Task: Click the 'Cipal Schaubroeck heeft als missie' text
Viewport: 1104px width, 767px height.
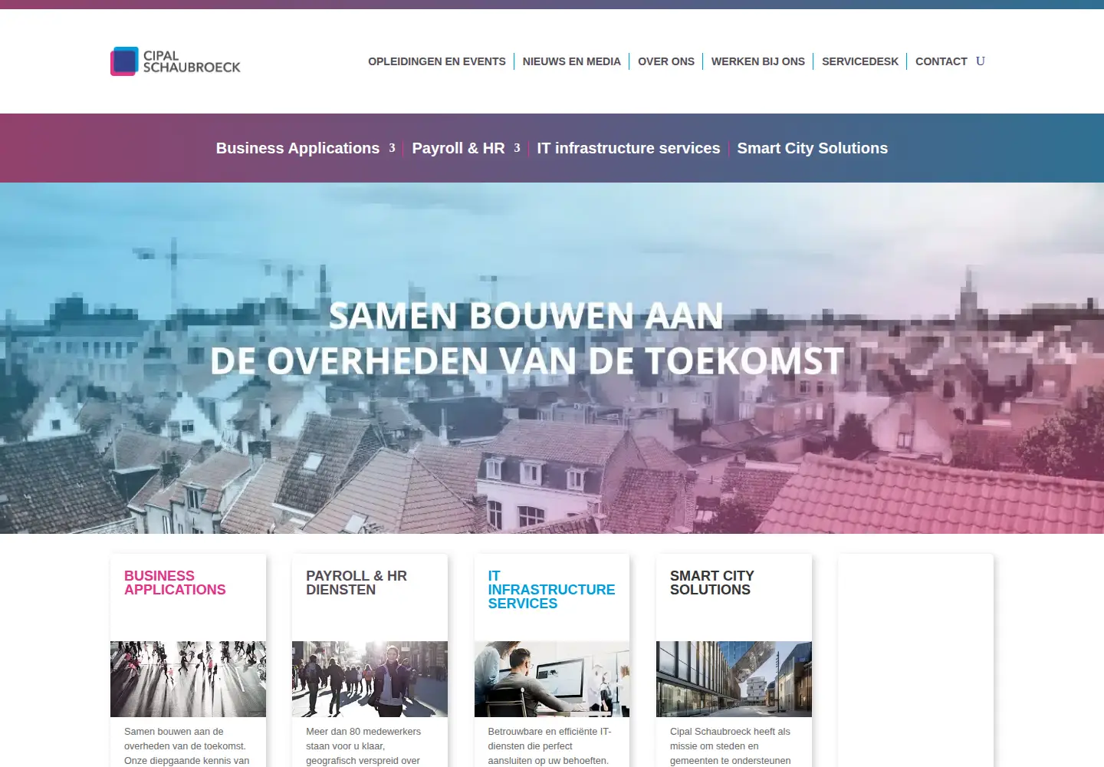Action: pos(731,746)
